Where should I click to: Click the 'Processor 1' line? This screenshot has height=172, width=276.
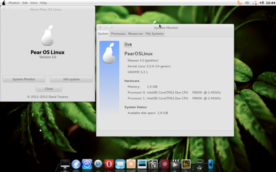click(174, 98)
